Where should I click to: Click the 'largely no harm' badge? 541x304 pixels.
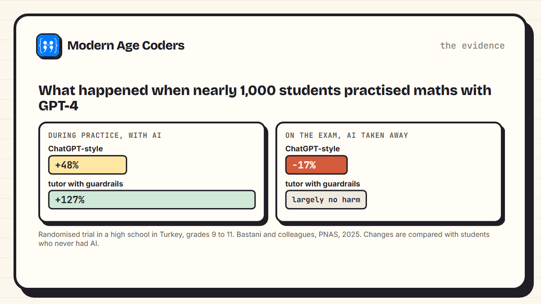326,200
